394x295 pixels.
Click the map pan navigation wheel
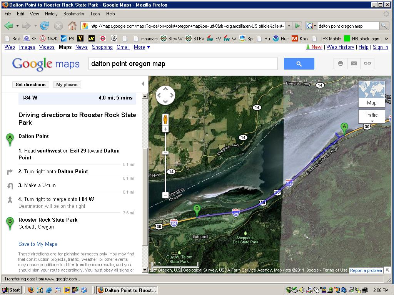[165, 95]
